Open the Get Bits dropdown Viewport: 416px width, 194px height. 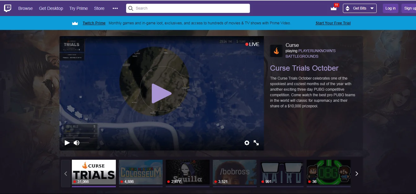360,8
